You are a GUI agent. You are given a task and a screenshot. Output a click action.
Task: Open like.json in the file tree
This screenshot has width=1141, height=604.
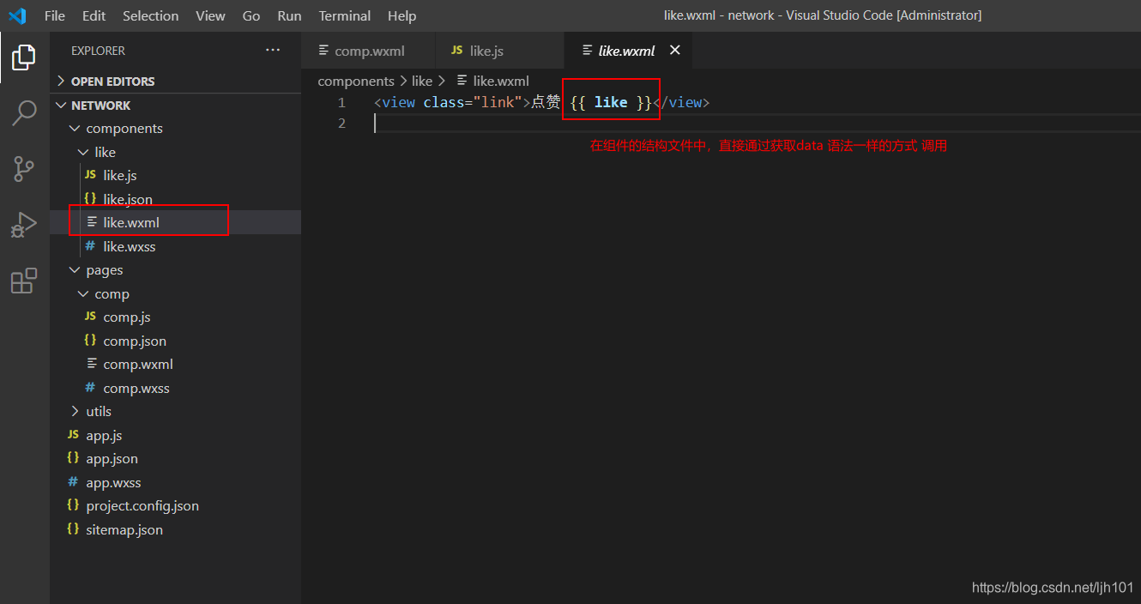tap(175, 199)
